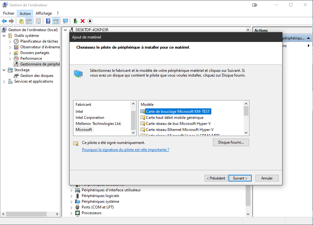Screen dimensions: 313x225
Task: Open the Fichier menu
Action: pyautogui.click(x=9, y=13)
